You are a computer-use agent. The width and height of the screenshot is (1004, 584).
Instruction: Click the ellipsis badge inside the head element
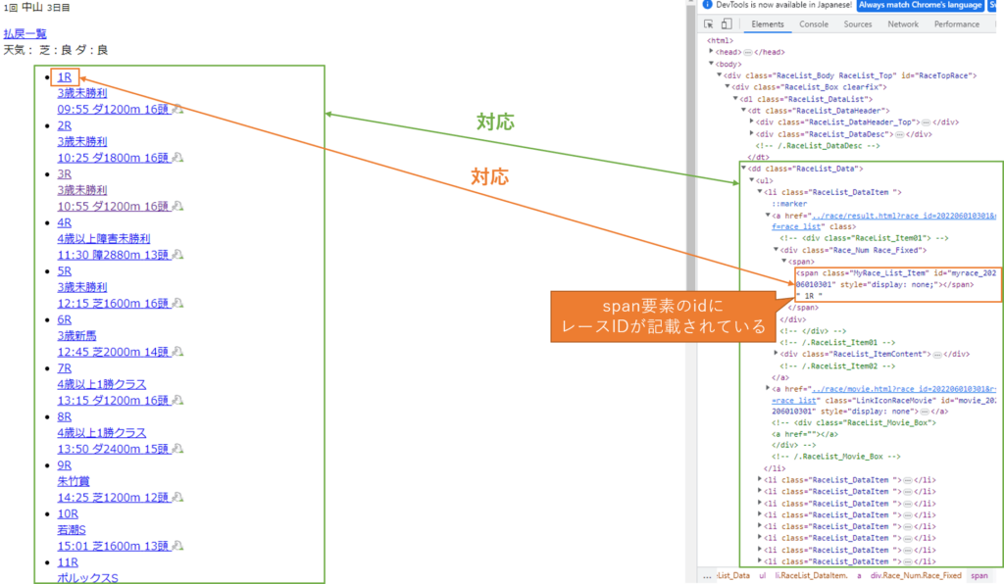coord(748,53)
